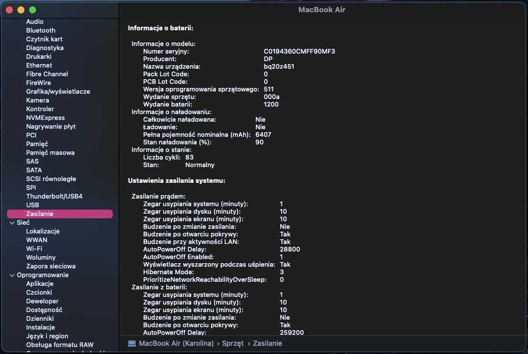Select Kontroler in the sidebar
This screenshot has width=528, height=354.
[40, 109]
